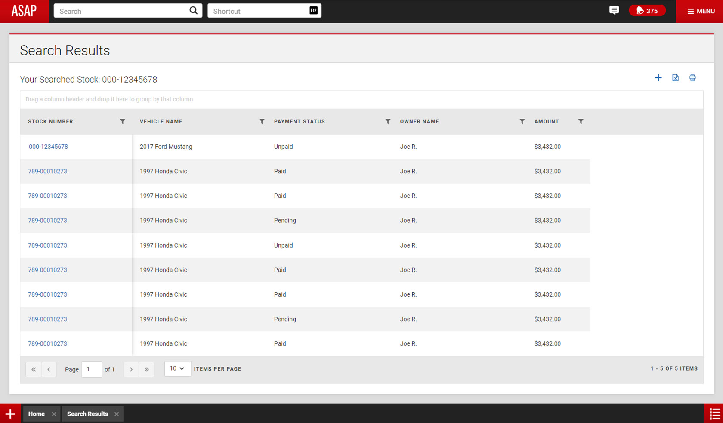Switch to the Home tab
This screenshot has width=723, height=423.
[x=37, y=414]
